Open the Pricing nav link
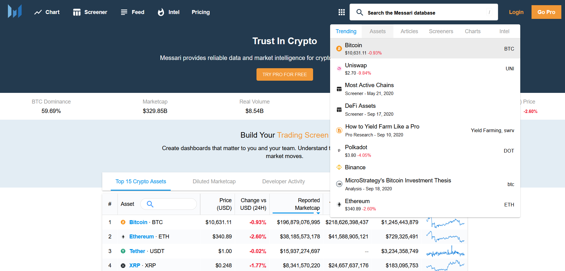 (x=201, y=12)
